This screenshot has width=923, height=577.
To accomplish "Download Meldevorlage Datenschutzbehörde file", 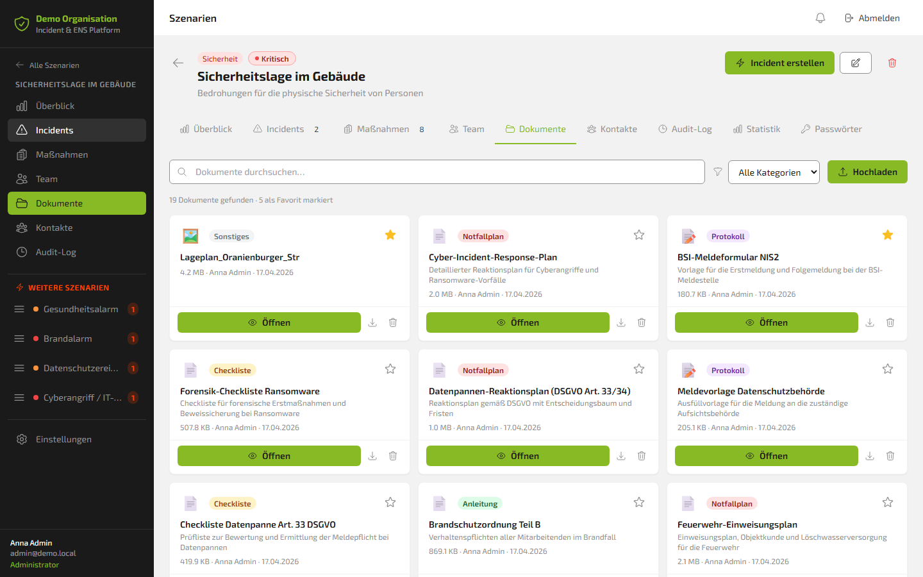I will (870, 456).
